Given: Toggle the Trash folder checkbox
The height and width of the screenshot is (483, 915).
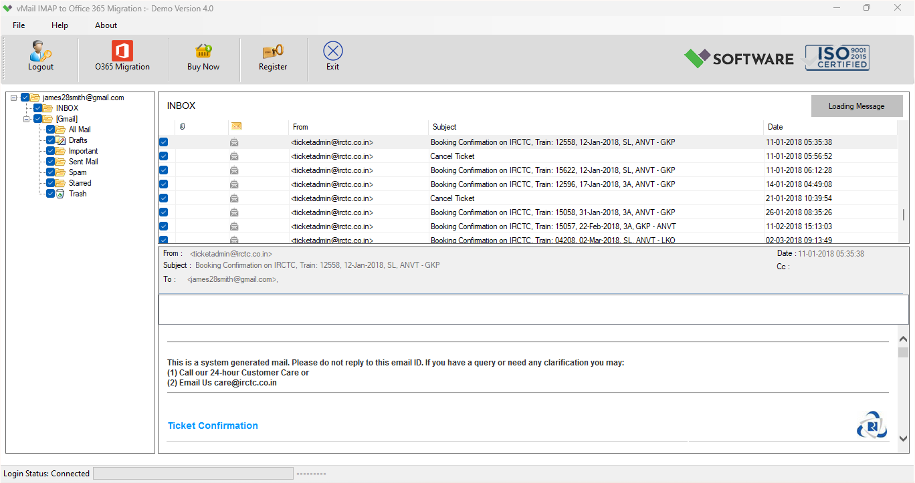Looking at the screenshot, I should pos(51,194).
